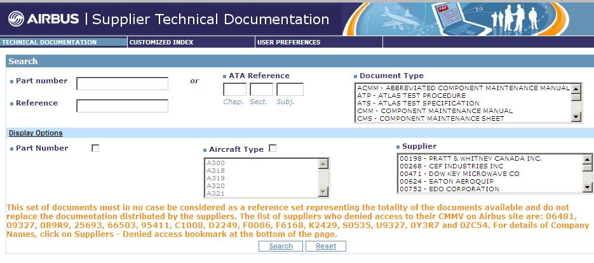594x263 pixels.
Task: Select CMM - Component Maintenance Manual
Action: pos(463,111)
